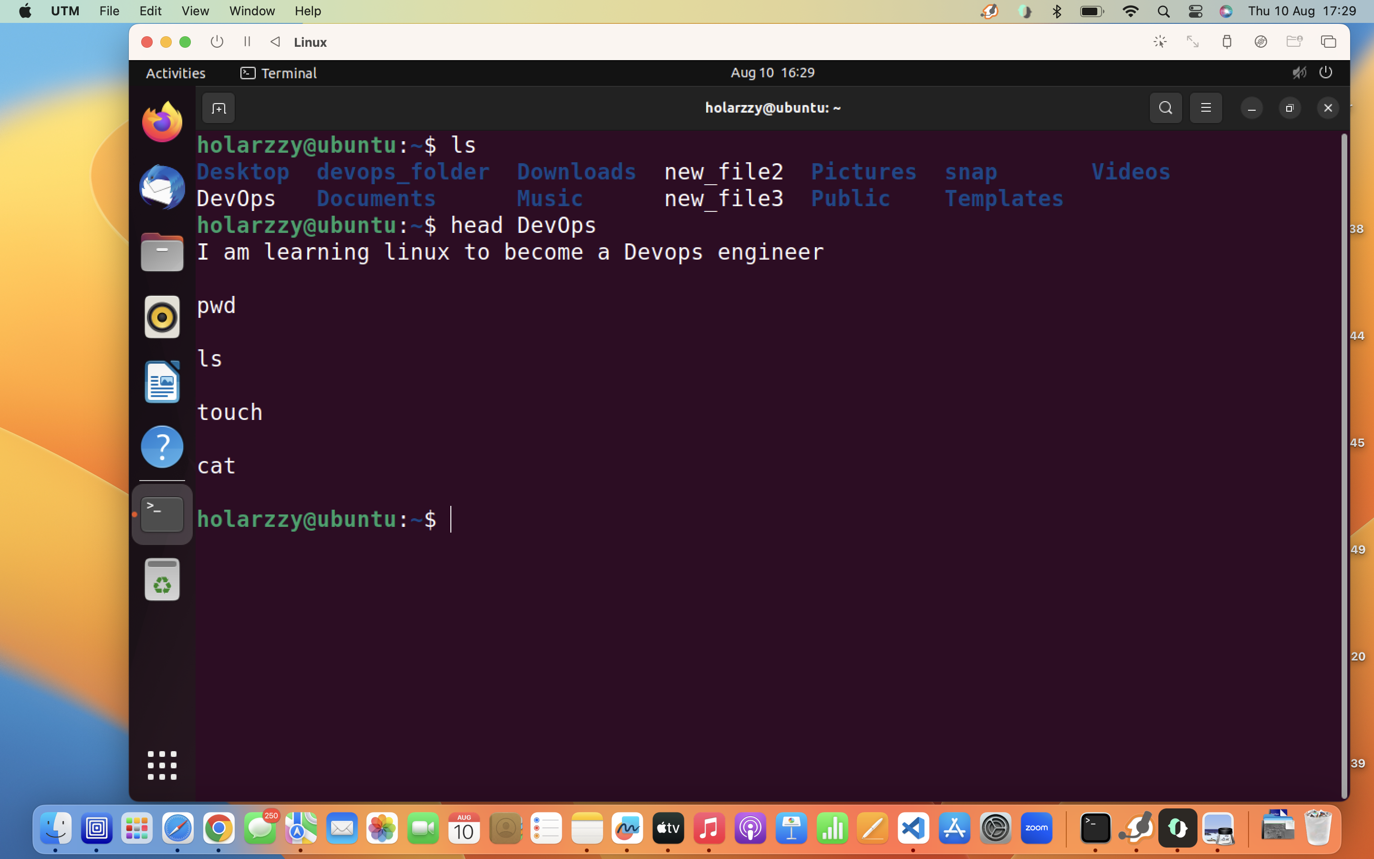Open the Window menu
Screen dimensions: 1374x859
tap(252, 11)
